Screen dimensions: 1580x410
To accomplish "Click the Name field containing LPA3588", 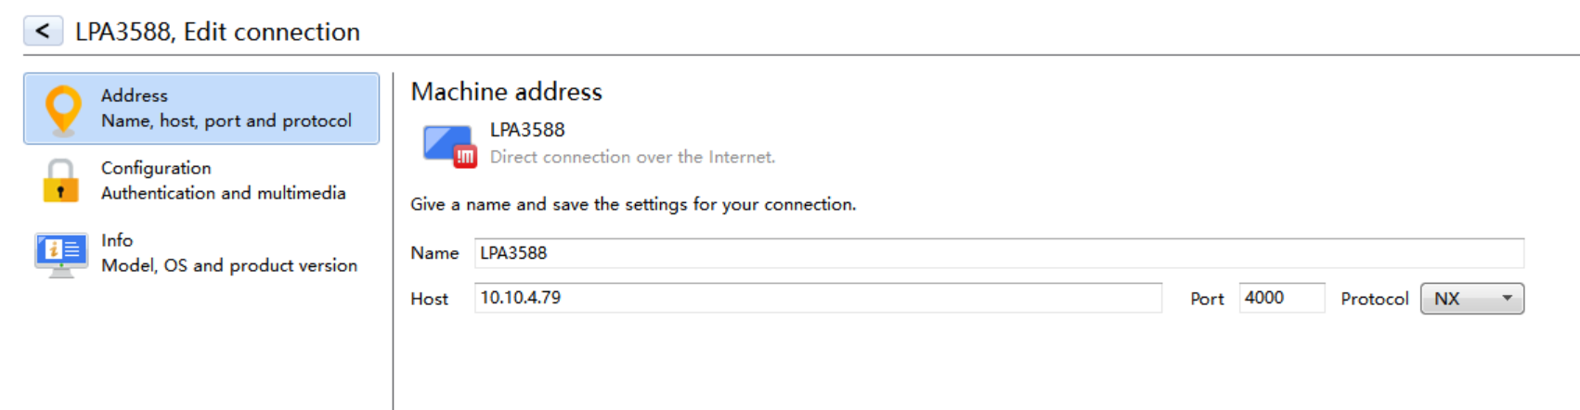I will tap(998, 253).
